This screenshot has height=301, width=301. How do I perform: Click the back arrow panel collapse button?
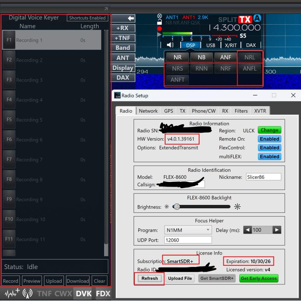point(123,18)
